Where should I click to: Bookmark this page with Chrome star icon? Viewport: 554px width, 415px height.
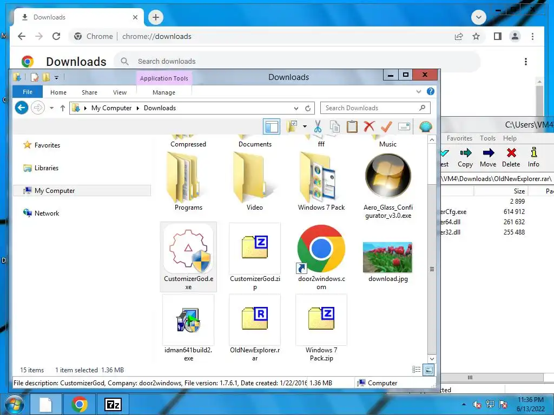476,36
